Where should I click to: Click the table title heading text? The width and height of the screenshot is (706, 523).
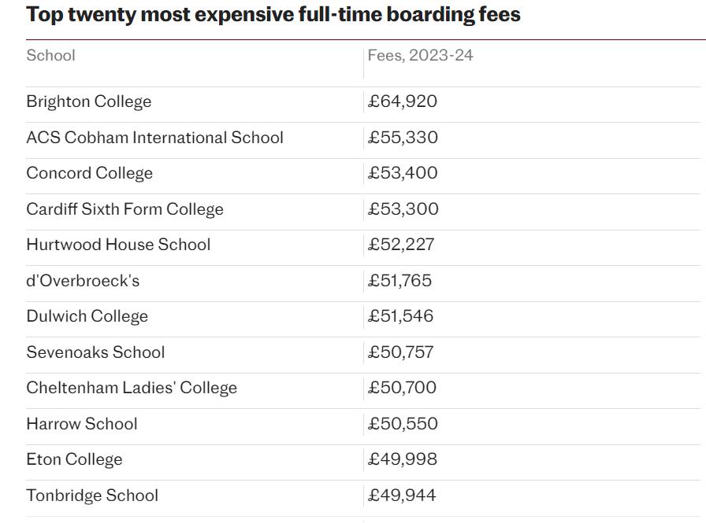coord(273,14)
